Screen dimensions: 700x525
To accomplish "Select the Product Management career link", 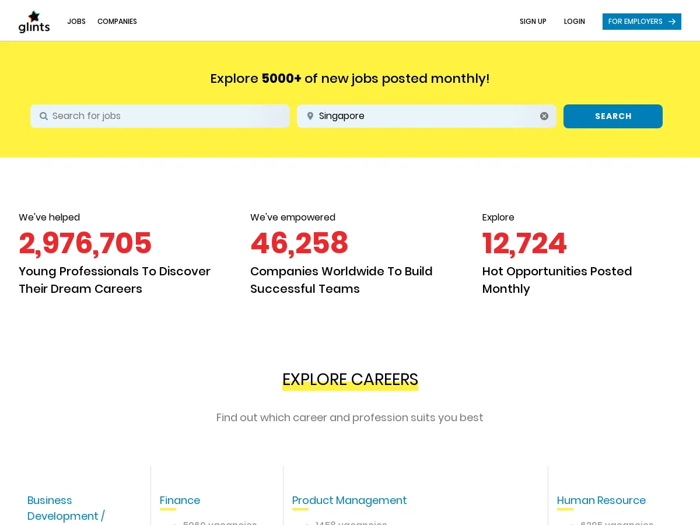I will coord(349,501).
